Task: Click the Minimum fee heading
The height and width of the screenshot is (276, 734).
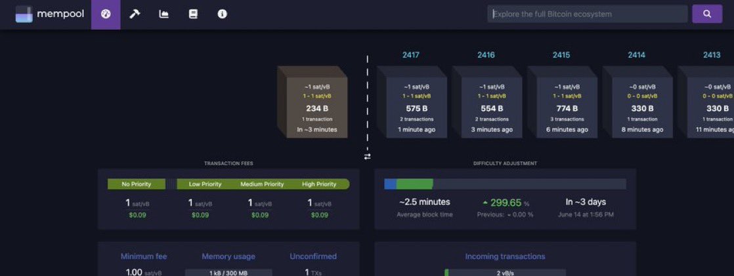Action: [144, 256]
